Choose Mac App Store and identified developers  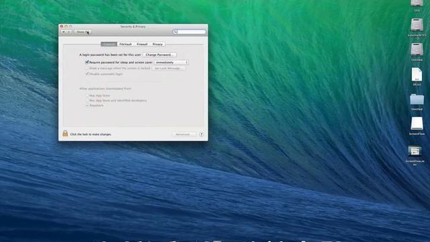click(87, 100)
